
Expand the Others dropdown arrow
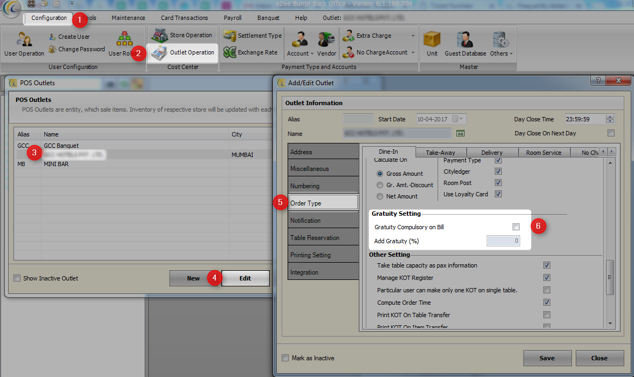(x=511, y=54)
